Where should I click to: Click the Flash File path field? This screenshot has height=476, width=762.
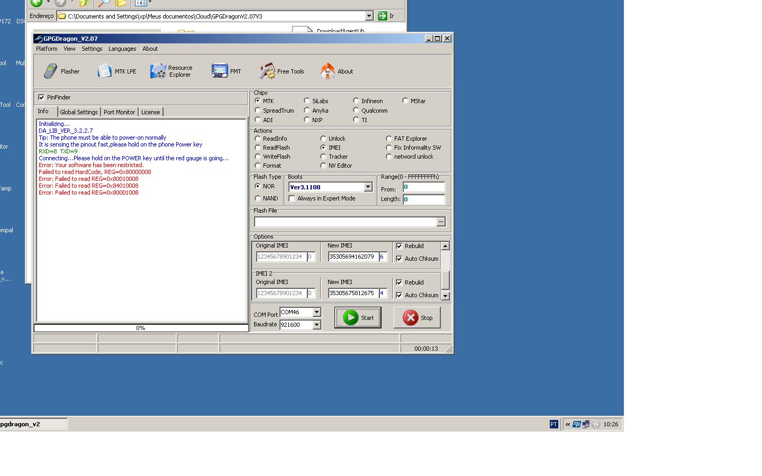pos(345,222)
